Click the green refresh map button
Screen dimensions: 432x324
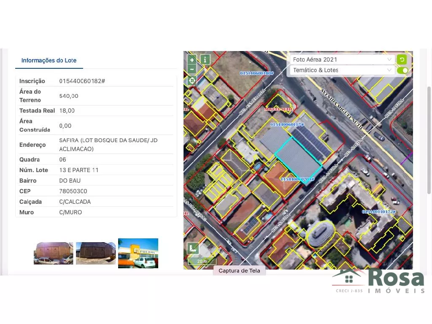pos(402,59)
